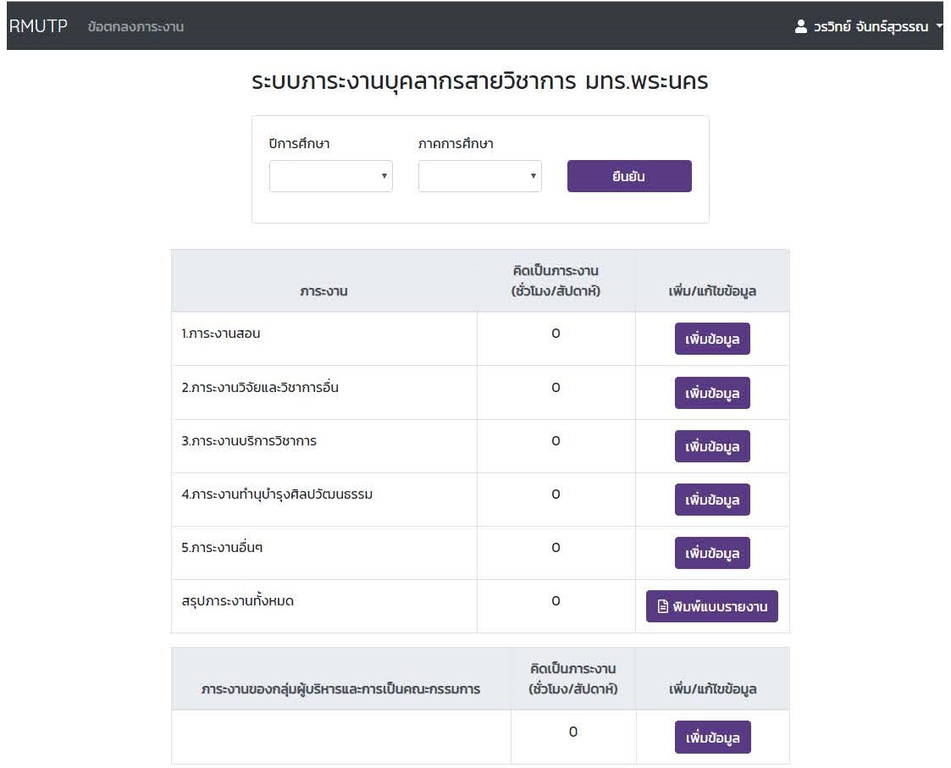Click เพิ่มข้อมูล for ภาระงานวิจัยและวิชาการอื่น
The width and height of the screenshot is (951, 768).
[x=711, y=393]
